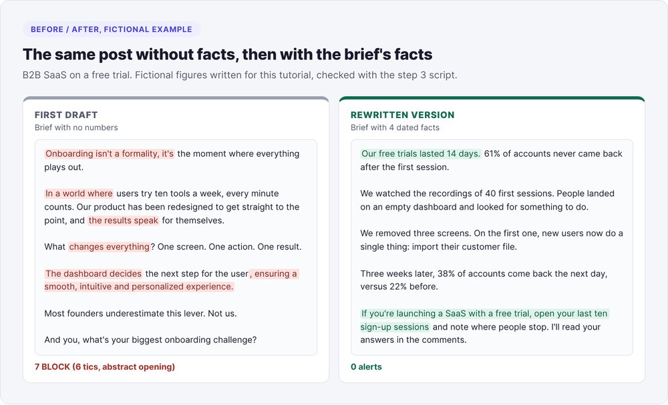The width and height of the screenshot is (668, 405).
Task: Click the text "61% of accounts never came back"
Action: (x=553, y=153)
